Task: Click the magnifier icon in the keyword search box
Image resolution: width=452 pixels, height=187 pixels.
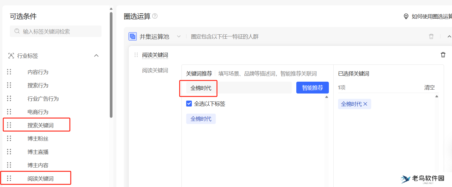Action: coord(17,31)
